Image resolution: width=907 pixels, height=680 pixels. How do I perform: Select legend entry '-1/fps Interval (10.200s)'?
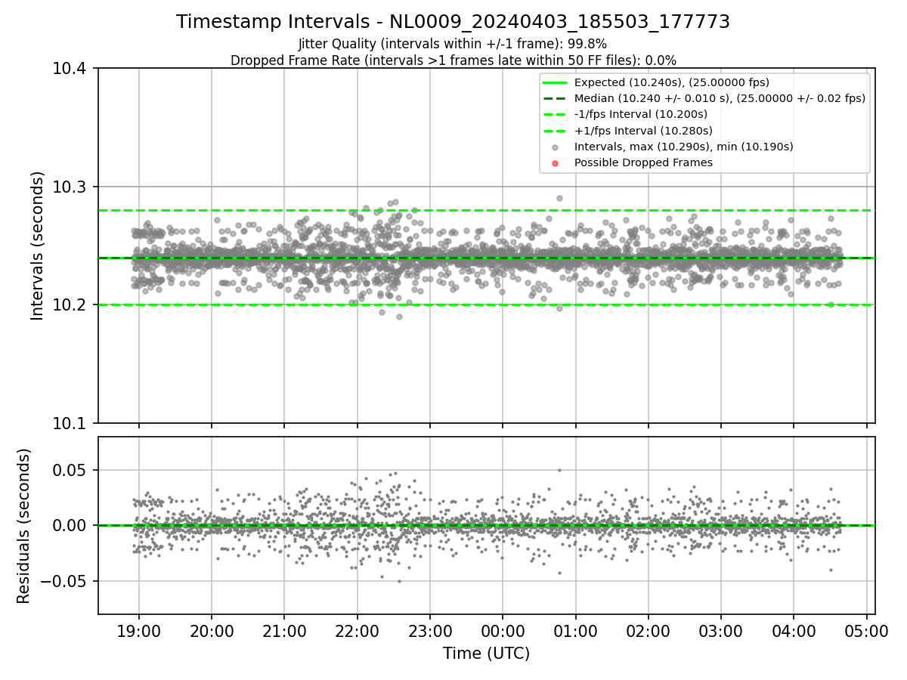(641, 114)
